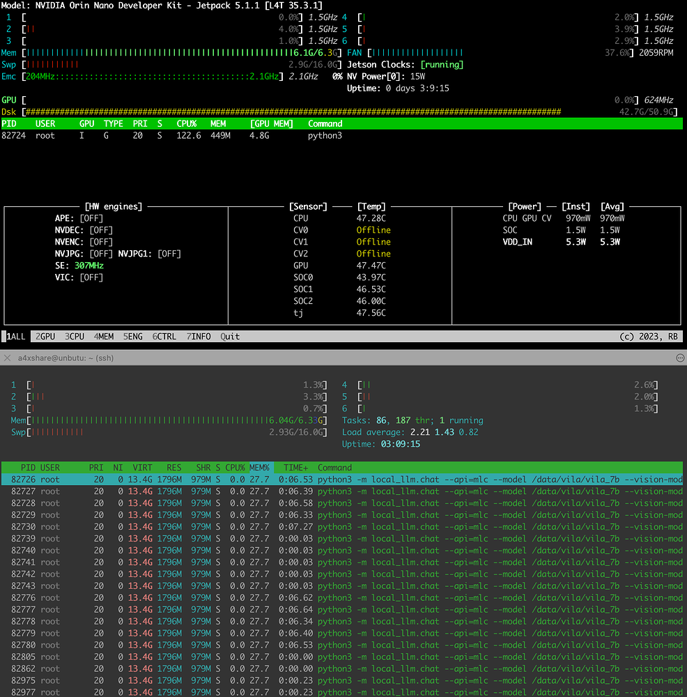Click the GPU MEM column header in jtop
Image resolution: width=687 pixels, height=697 pixels.
click(272, 124)
